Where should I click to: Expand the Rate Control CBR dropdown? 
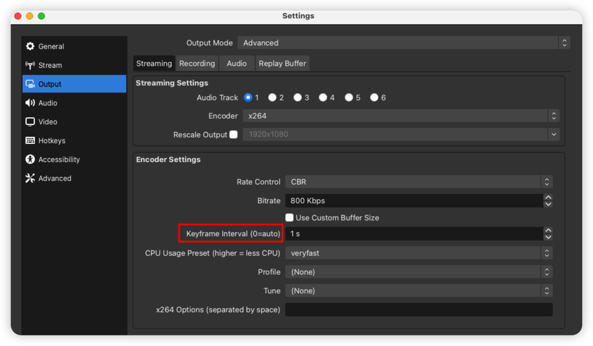(419, 182)
